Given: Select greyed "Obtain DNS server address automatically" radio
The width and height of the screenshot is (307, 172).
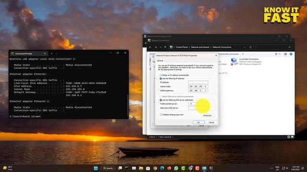Looking at the screenshot, I should (161, 97).
